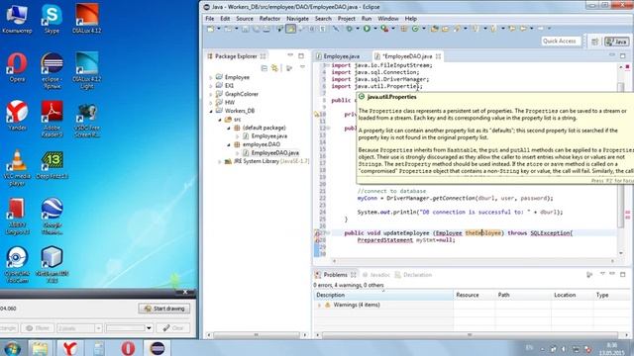This screenshot has height=356, width=634.
Task: Collapse the src folder node
Action: point(220,120)
